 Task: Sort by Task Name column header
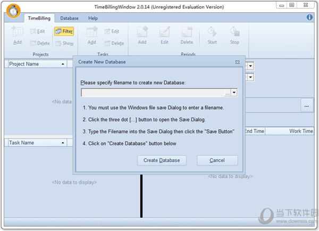[x=37, y=143]
